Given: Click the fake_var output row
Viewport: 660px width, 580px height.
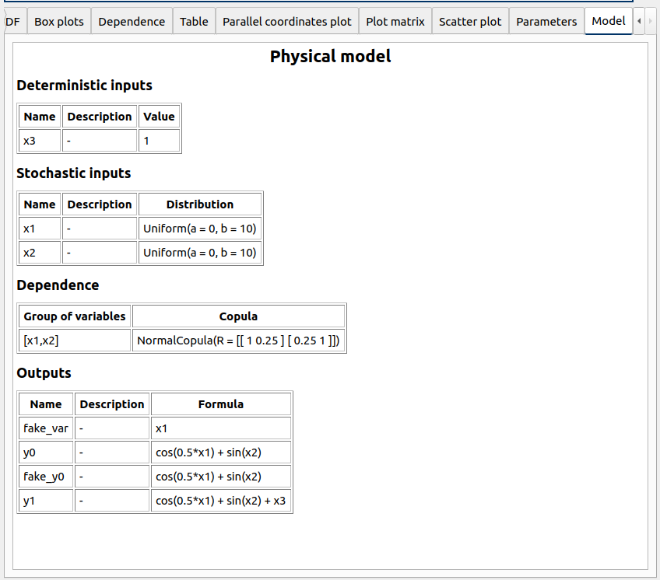Looking at the screenshot, I should 45,428.
